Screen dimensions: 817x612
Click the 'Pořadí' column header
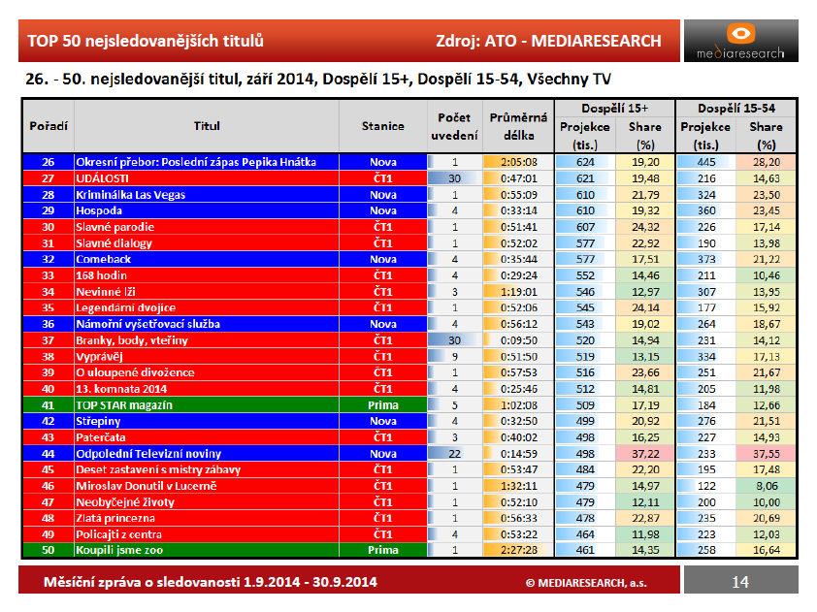click(x=49, y=126)
